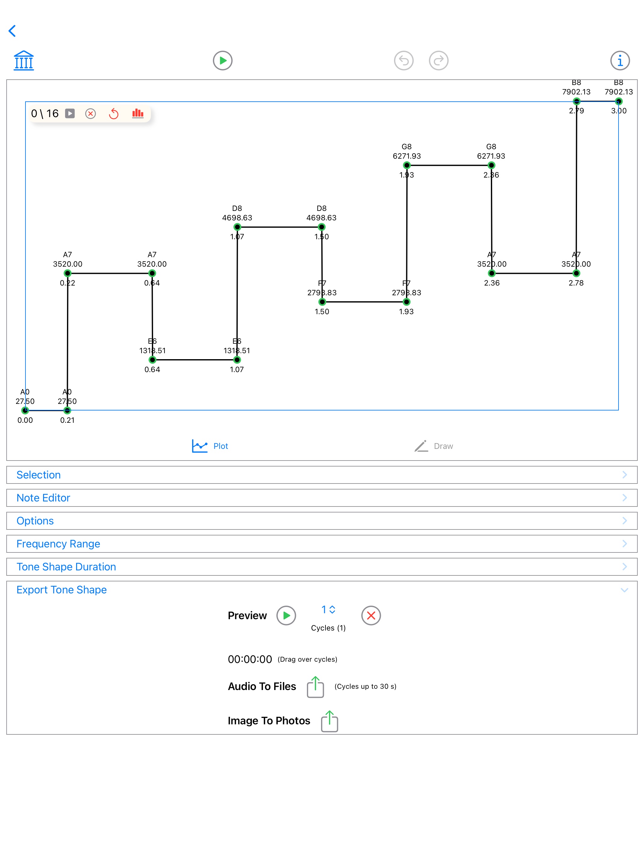Expand the Selection section
The height and width of the screenshot is (860, 644).
click(322, 474)
